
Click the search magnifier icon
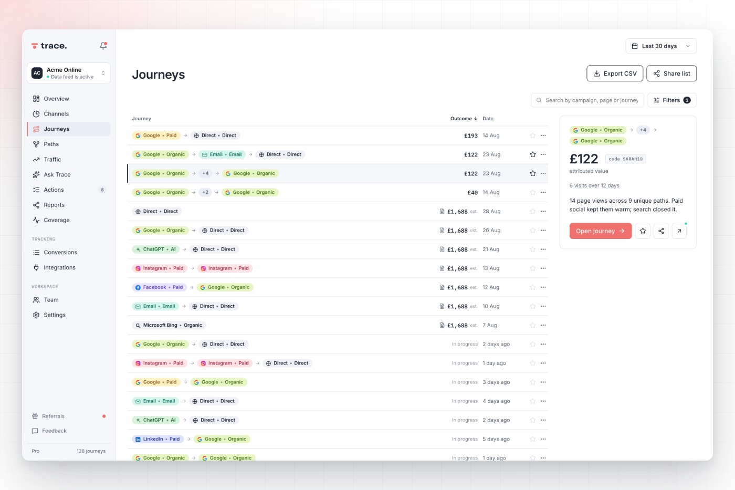(539, 100)
